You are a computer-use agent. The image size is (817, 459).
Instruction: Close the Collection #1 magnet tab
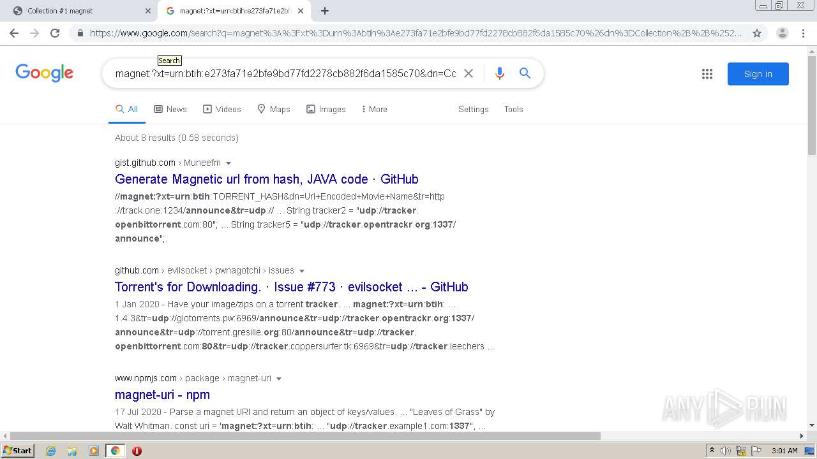coord(148,11)
